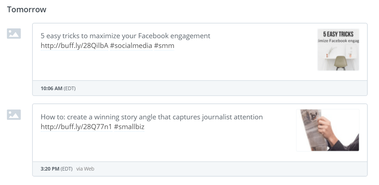Click the "5 easy tricks" post text
Viewport: 379px width, 185px height.
[x=125, y=36]
